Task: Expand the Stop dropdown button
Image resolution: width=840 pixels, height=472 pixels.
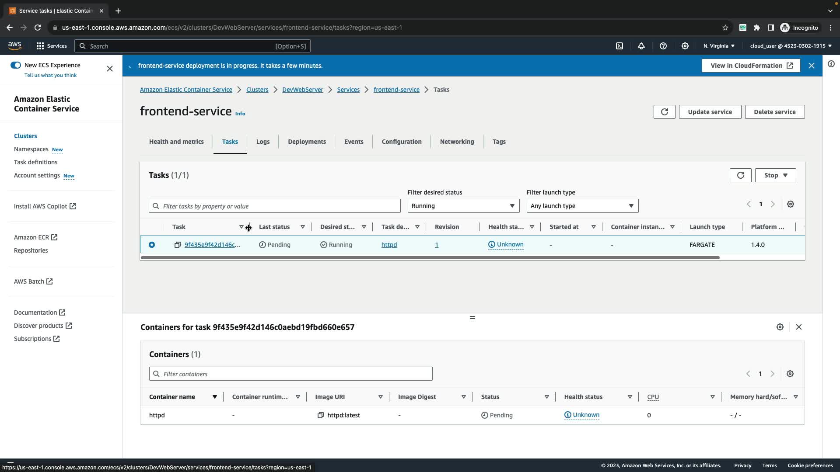Action: coord(775,175)
